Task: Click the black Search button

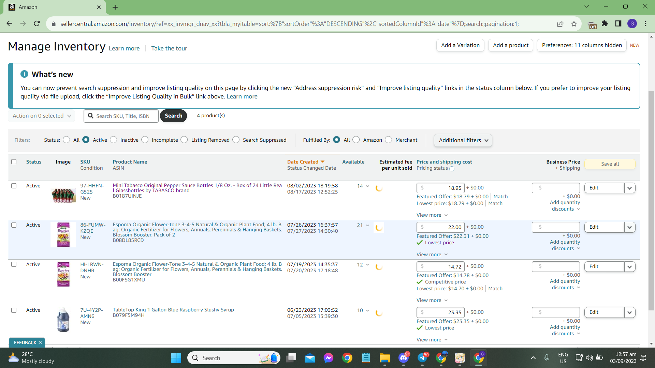Action: click(x=173, y=116)
